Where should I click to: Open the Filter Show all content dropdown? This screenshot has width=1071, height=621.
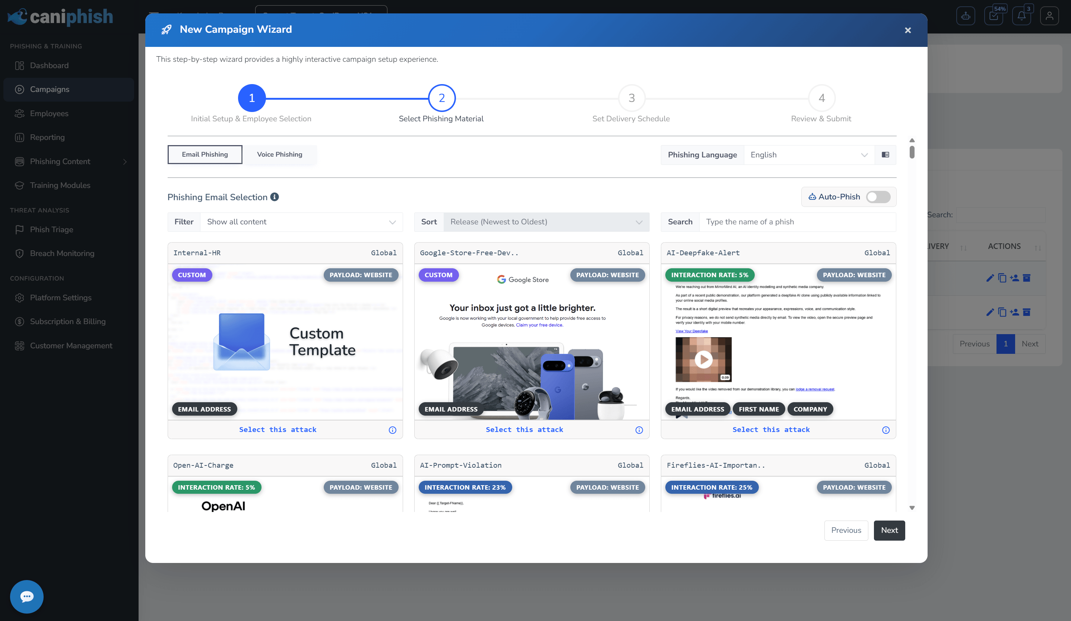tap(301, 222)
